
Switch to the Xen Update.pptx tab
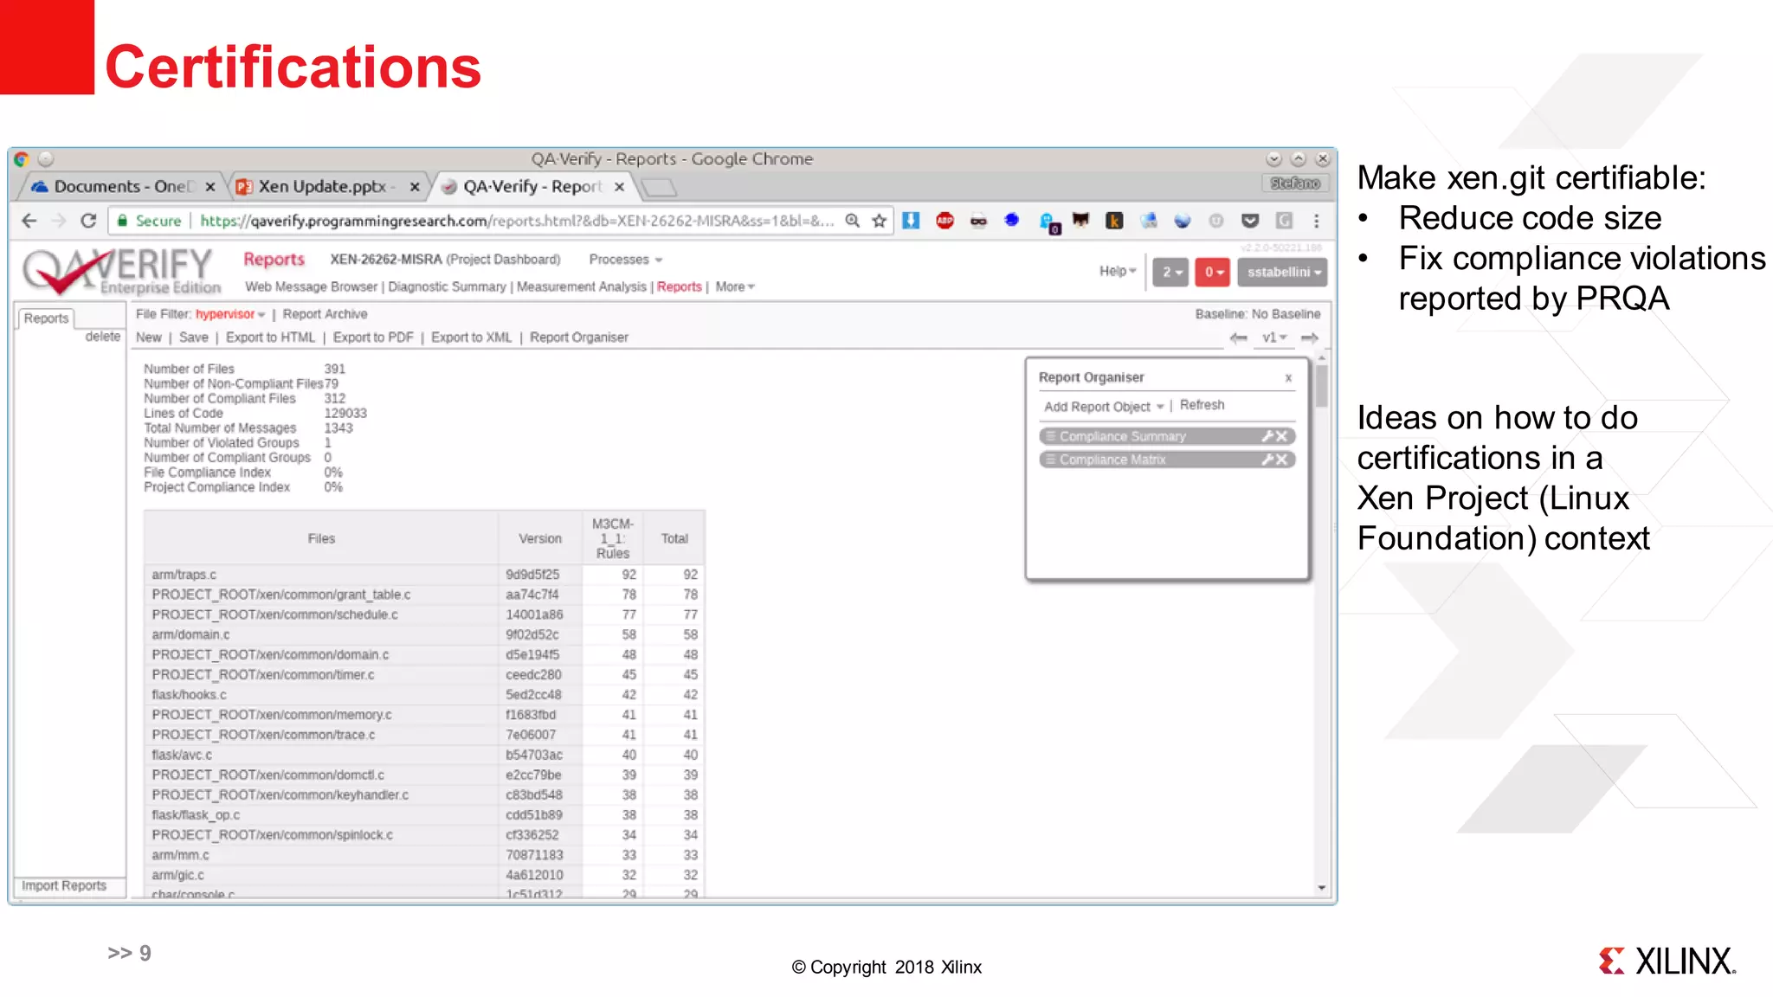322,186
